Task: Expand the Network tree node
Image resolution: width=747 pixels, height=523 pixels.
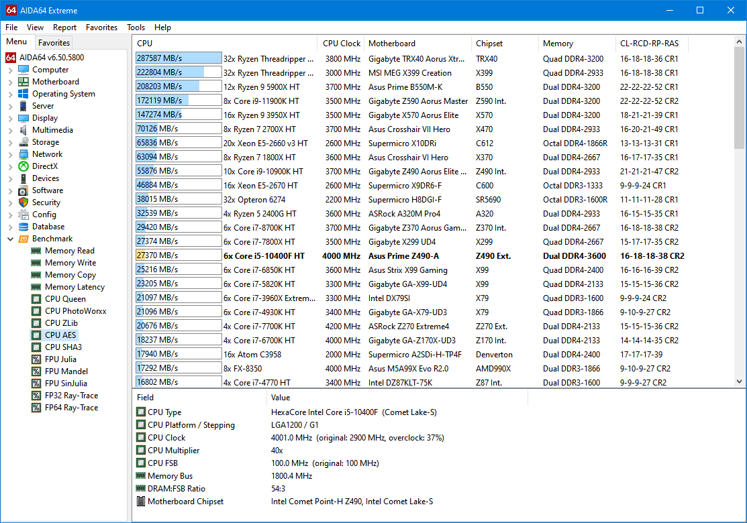Action: pos(11,154)
